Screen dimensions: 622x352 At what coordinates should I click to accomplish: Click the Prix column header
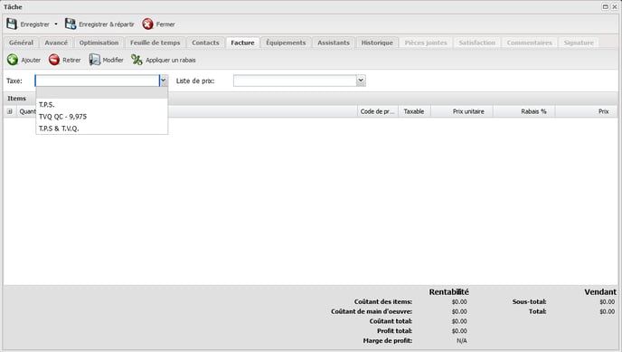587,111
